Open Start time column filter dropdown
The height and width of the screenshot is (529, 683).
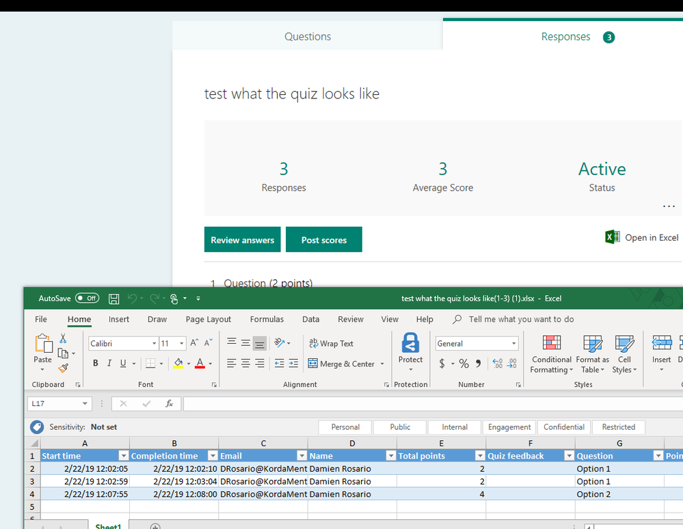(x=124, y=456)
